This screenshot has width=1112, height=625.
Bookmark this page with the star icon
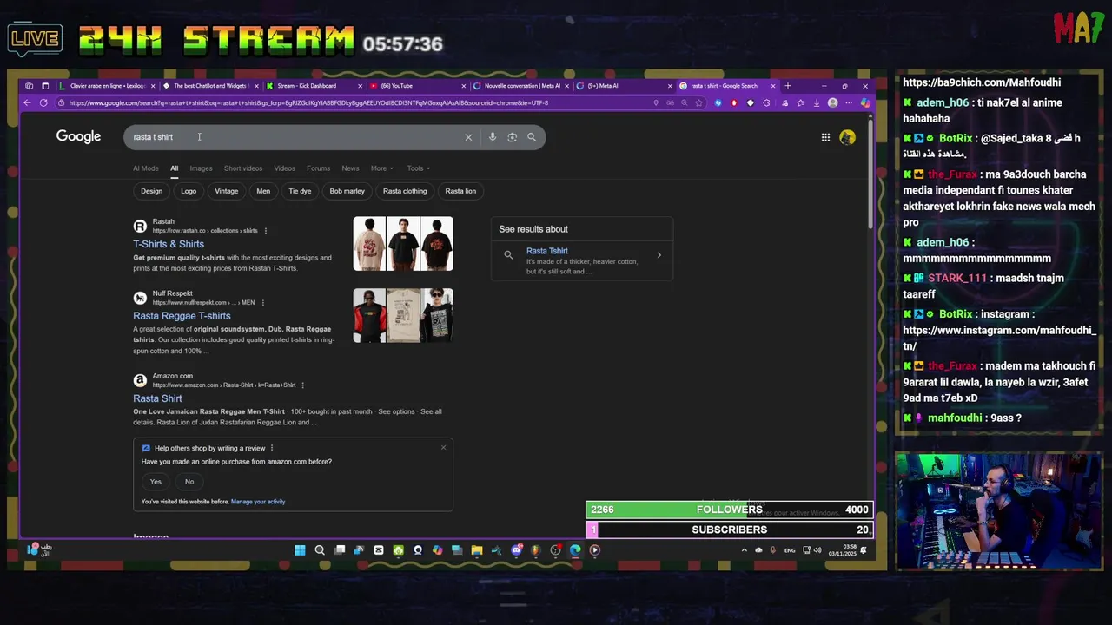coord(698,102)
